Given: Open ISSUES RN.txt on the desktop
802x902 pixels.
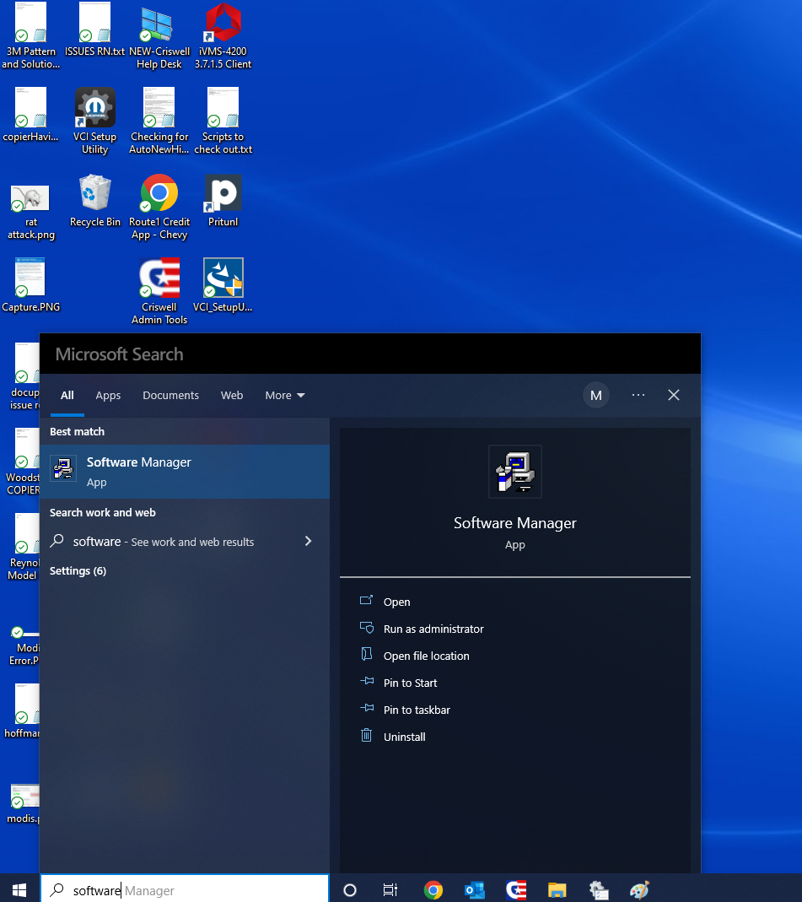Looking at the screenshot, I should 94,30.
